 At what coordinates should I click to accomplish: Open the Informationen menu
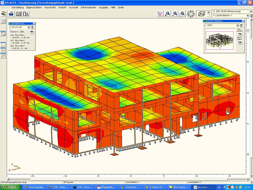point(88,7)
